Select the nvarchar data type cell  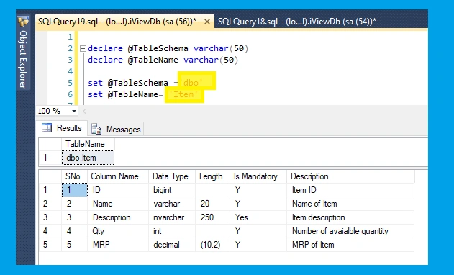click(172, 217)
